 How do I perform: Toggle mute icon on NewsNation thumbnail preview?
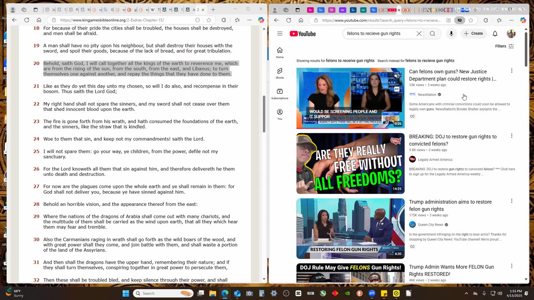397,75
